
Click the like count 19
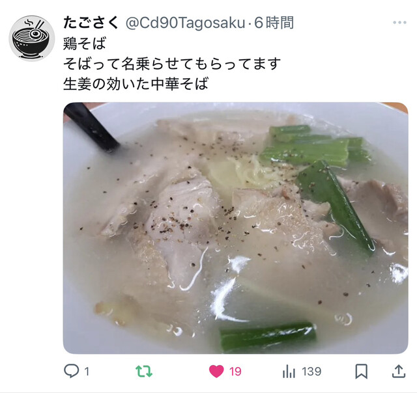235,372
